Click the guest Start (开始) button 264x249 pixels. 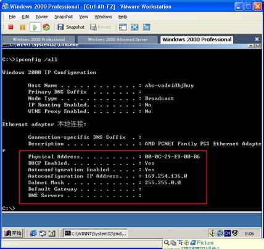(13, 233)
